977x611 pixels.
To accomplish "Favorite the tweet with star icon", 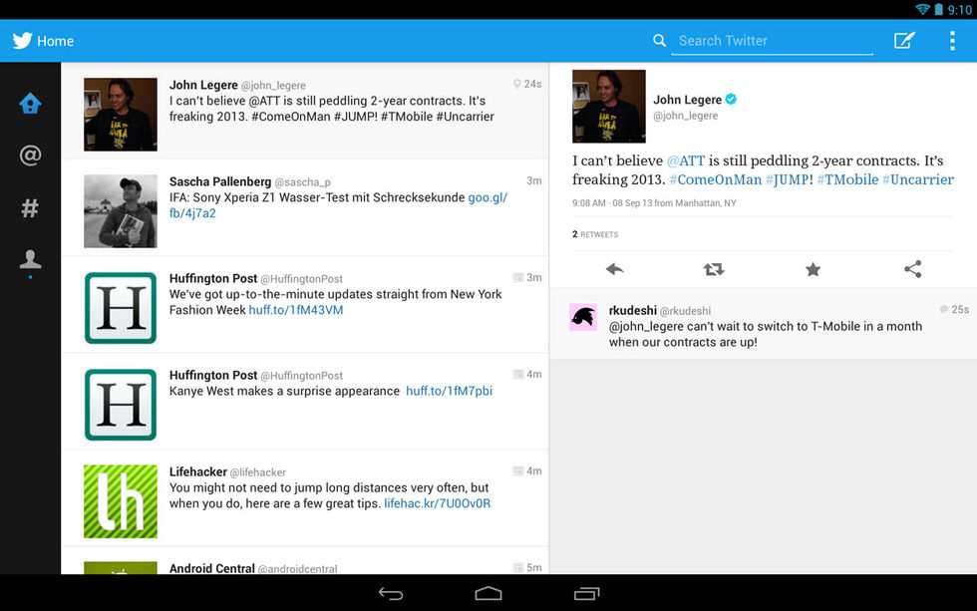I will [x=813, y=269].
